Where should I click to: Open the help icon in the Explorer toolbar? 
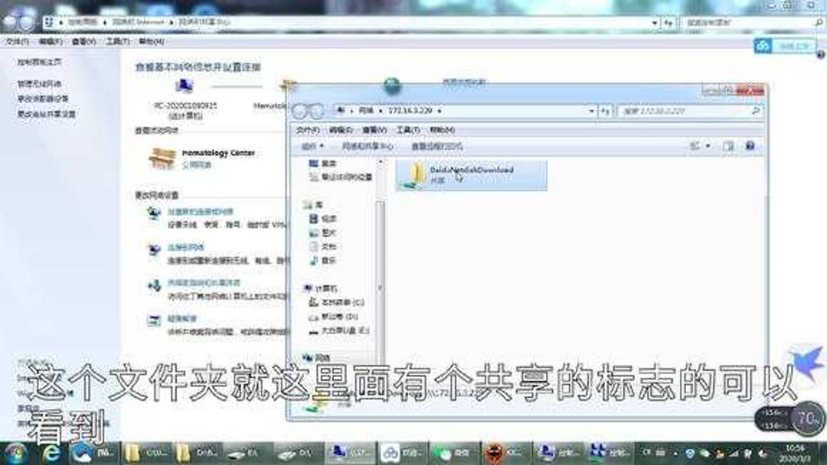click(749, 145)
